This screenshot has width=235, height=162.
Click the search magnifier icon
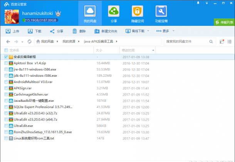211,42
